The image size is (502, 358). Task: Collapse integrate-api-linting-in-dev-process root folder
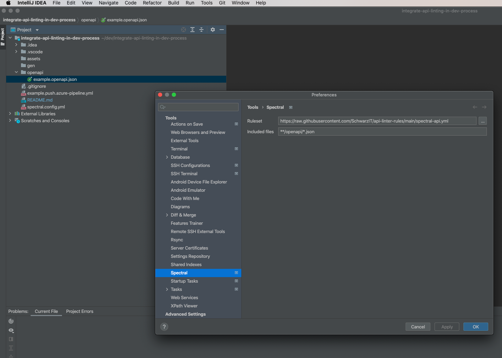tap(10, 38)
